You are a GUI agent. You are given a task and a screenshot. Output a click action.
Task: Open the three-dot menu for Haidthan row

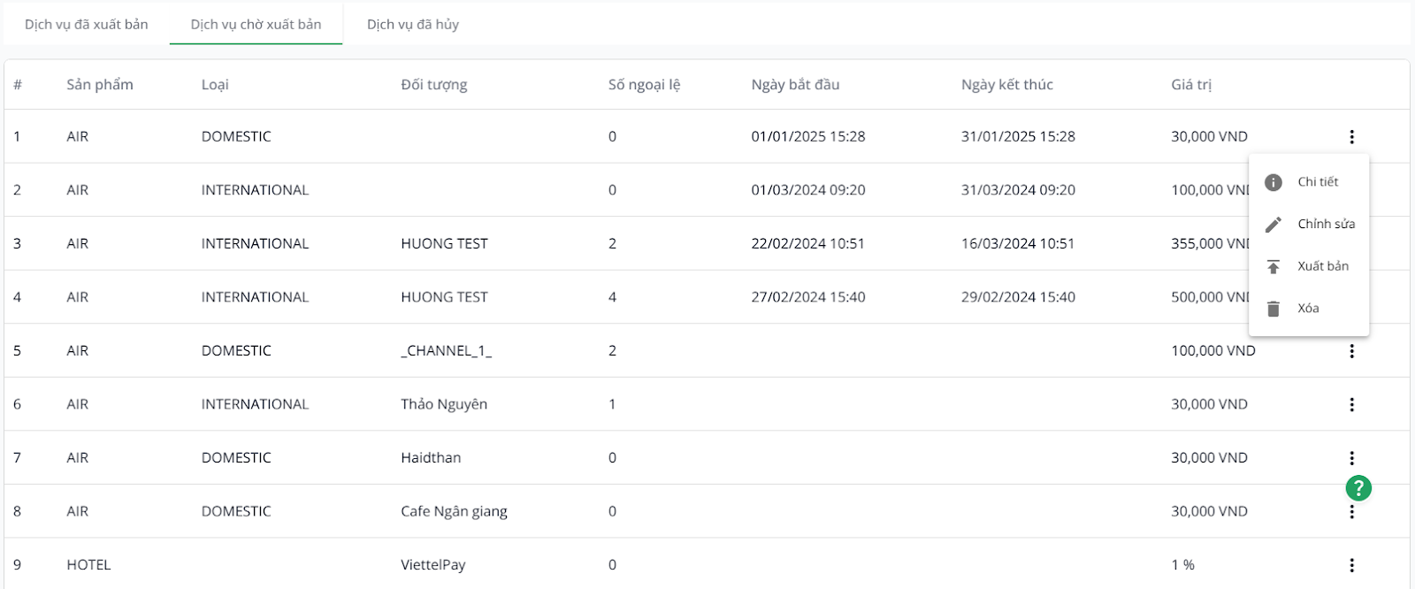tap(1351, 458)
